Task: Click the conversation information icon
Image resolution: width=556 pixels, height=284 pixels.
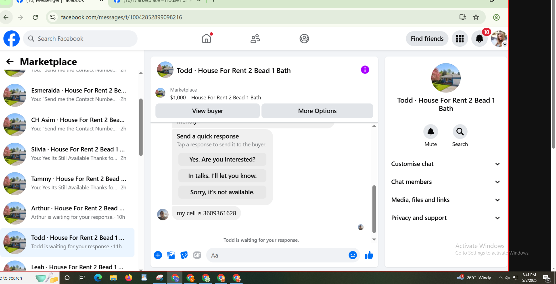Action: (365, 70)
